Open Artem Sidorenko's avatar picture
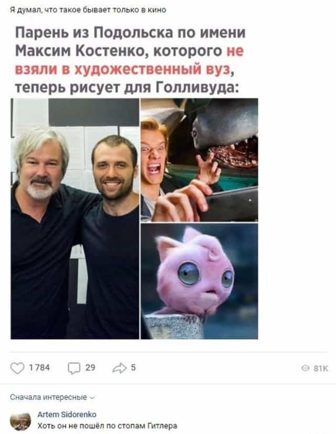The height and width of the screenshot is (434, 336). [20, 421]
